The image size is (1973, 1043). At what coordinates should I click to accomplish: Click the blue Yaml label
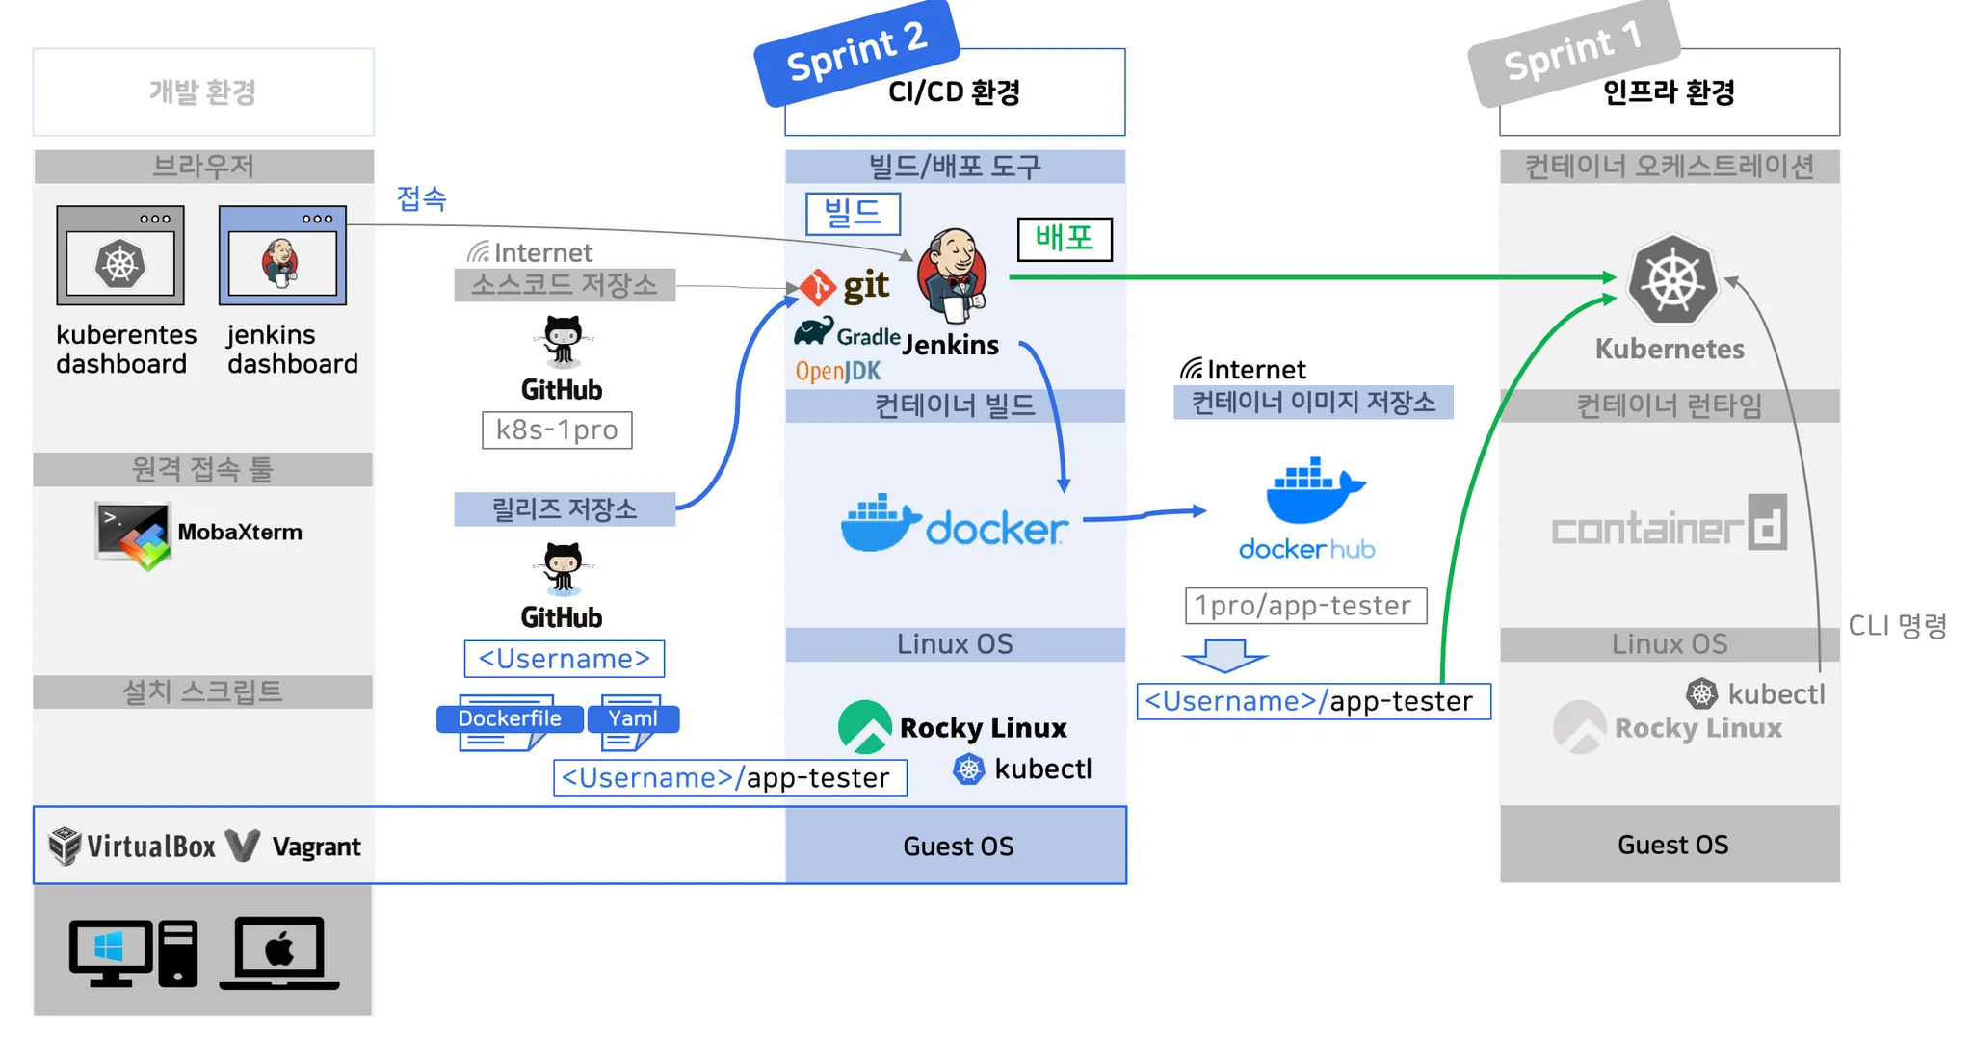pyautogui.click(x=633, y=718)
